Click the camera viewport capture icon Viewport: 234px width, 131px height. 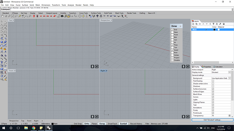[62, 16]
